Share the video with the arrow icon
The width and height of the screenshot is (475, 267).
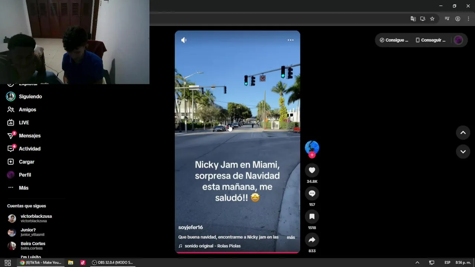coord(312,240)
